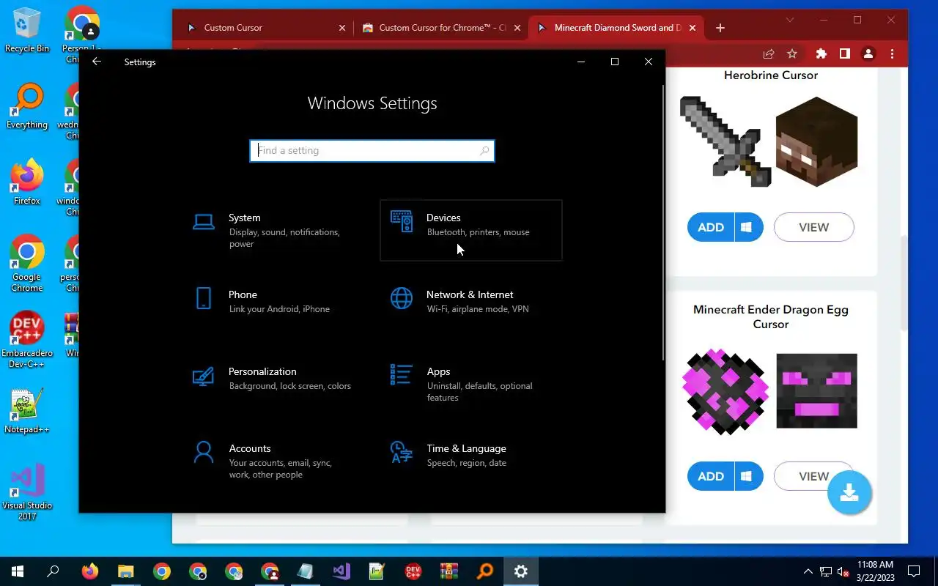
Task: Click network tray icon
Action: (x=826, y=571)
